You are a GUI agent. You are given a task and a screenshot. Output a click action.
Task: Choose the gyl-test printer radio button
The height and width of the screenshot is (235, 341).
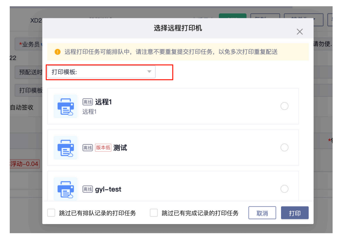coord(284,189)
